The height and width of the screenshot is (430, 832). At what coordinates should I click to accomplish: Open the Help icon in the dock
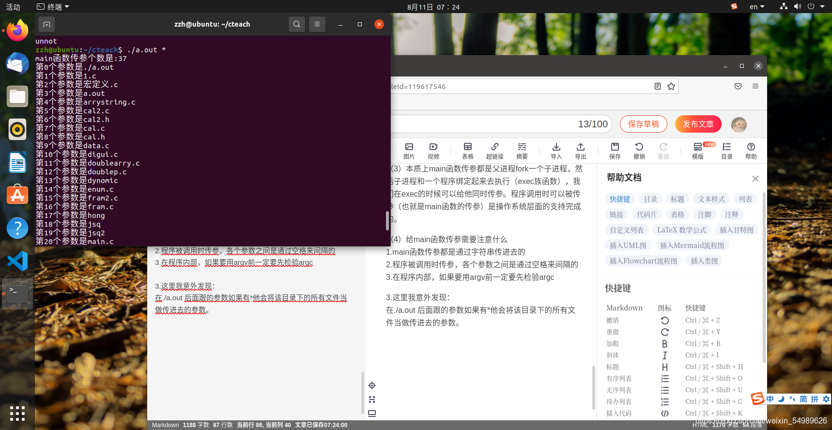tap(17, 228)
